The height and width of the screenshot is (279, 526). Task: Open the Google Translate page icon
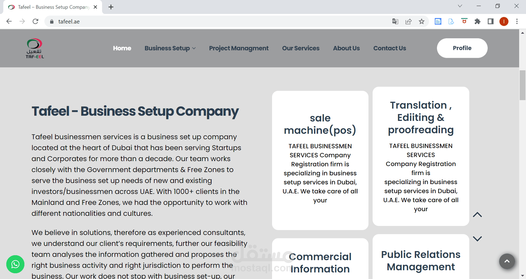(x=395, y=21)
